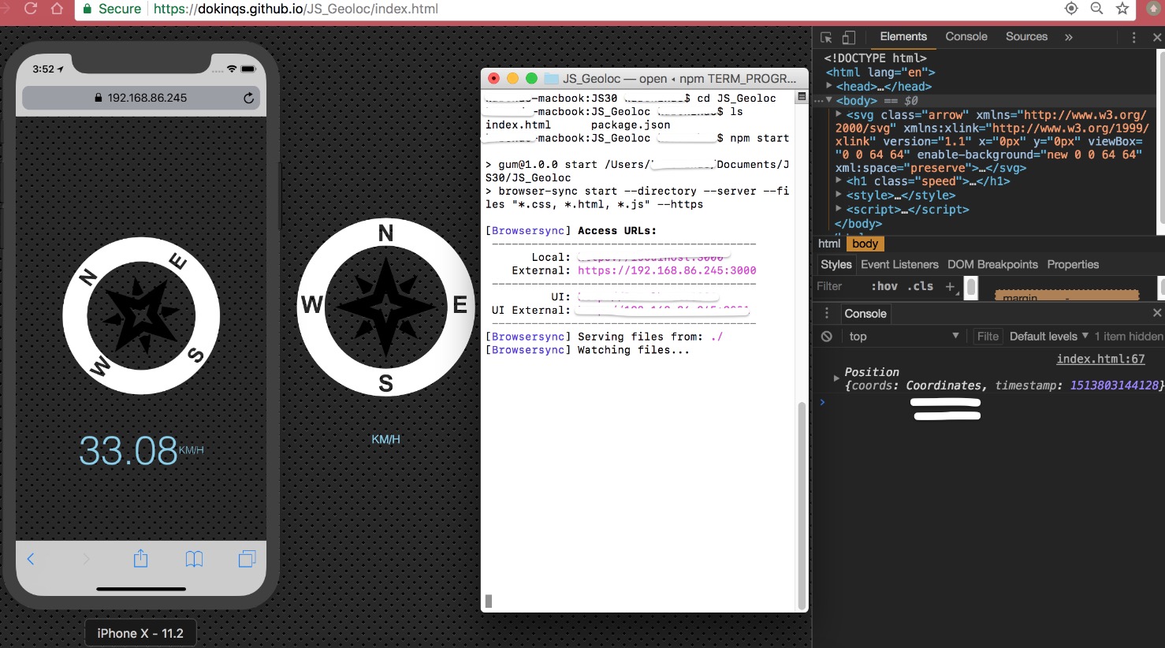Screen dimensions: 1165x648
Task: Reload page in the iPhone Safari address bar
Action: 248,98
